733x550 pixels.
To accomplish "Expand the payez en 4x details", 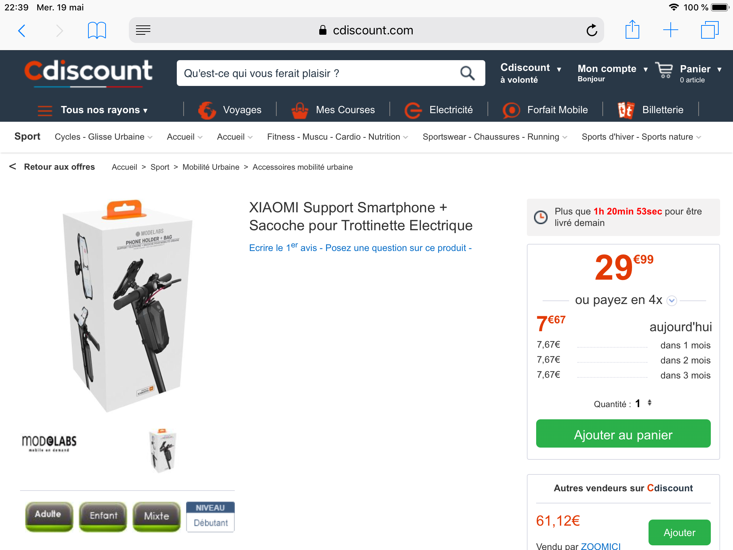I will 672,300.
